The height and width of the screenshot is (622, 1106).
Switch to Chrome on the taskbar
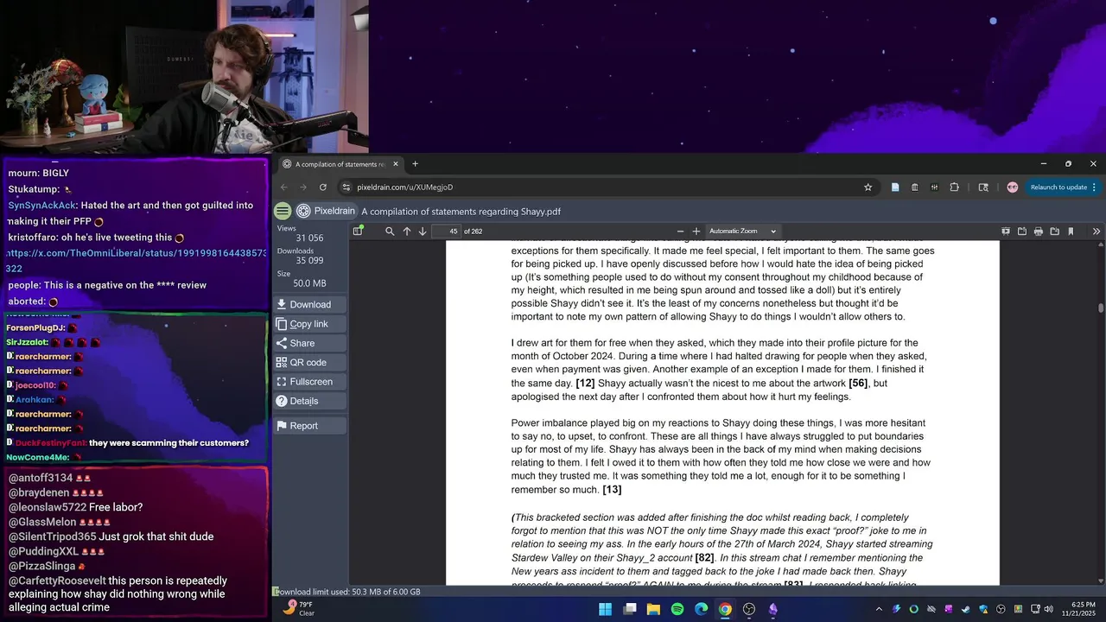(725, 609)
